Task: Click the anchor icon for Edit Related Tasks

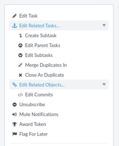Action: pyautogui.click(x=14, y=26)
